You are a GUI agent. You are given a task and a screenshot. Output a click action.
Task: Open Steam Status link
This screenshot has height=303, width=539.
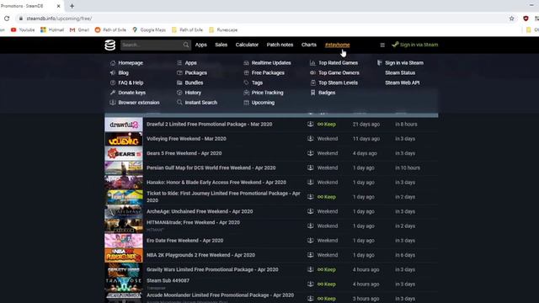(x=400, y=73)
